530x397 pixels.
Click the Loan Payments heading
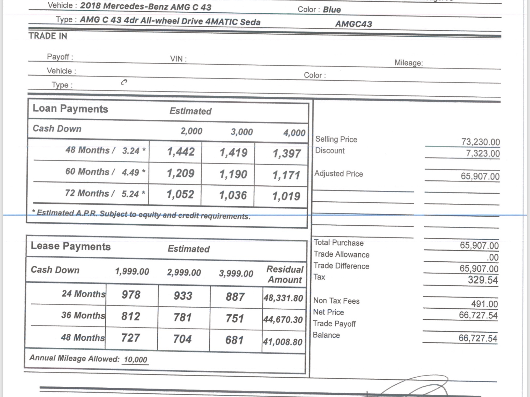click(x=70, y=109)
